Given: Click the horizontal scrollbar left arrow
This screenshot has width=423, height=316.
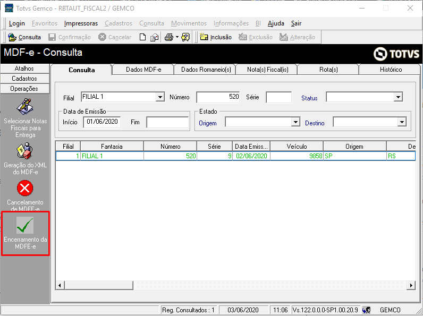Looking at the screenshot, I should click(60, 285).
